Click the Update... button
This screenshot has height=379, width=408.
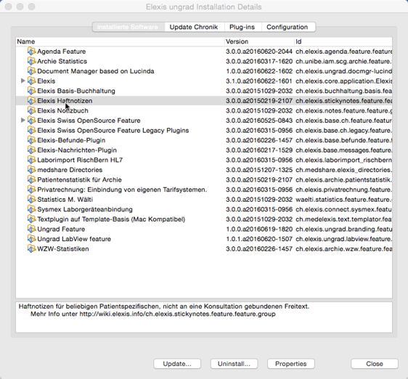pyautogui.click(x=177, y=364)
